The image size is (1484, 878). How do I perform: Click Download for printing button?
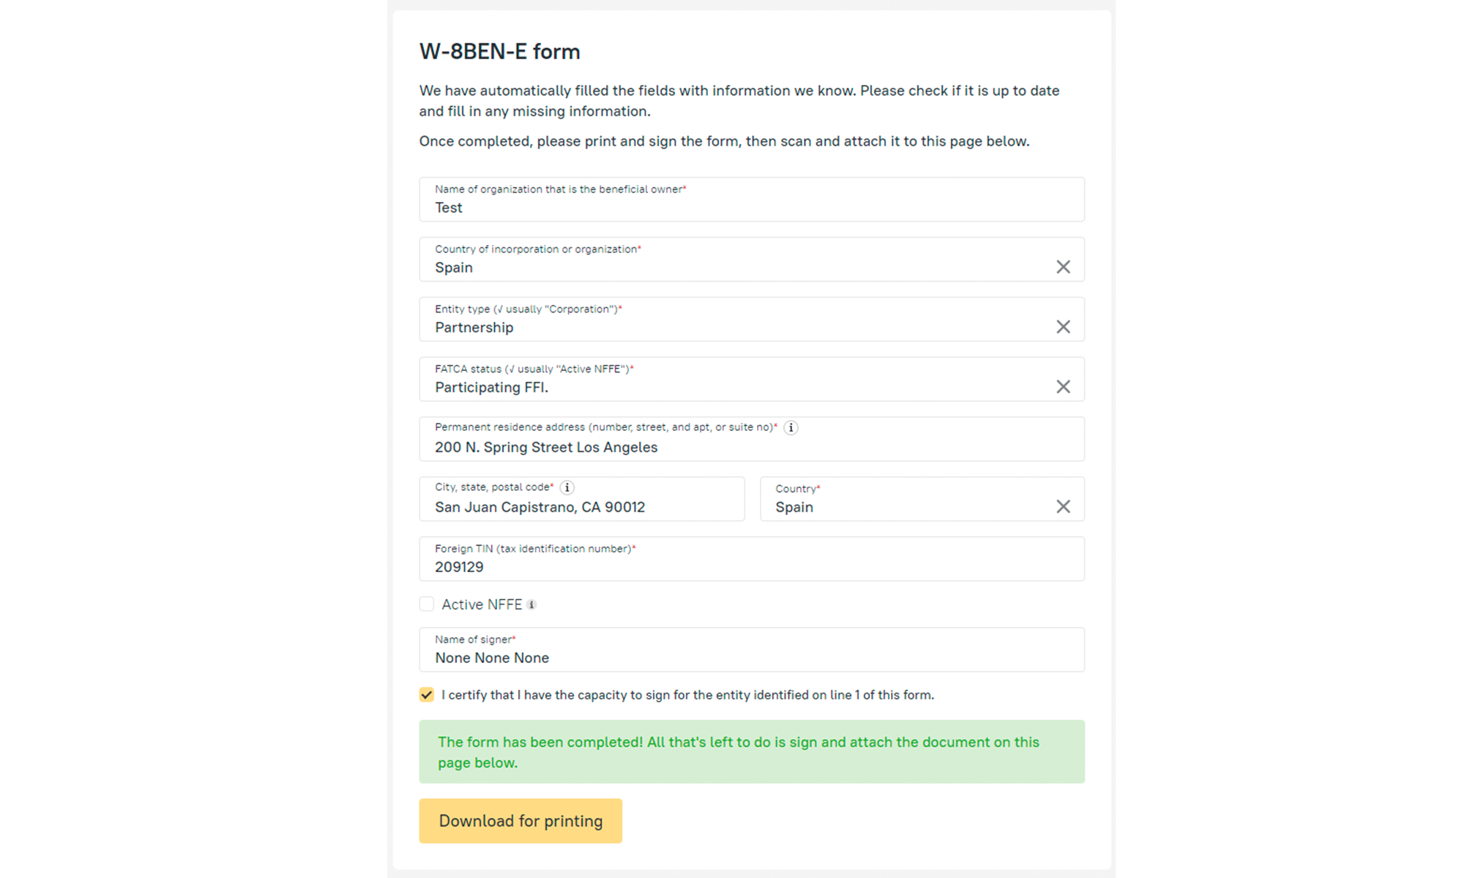pos(521,821)
